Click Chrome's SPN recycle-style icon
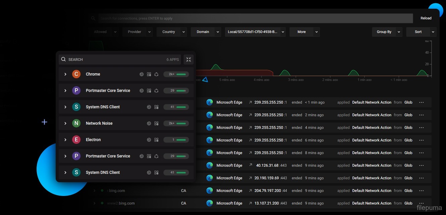The image size is (446, 215). click(x=156, y=74)
